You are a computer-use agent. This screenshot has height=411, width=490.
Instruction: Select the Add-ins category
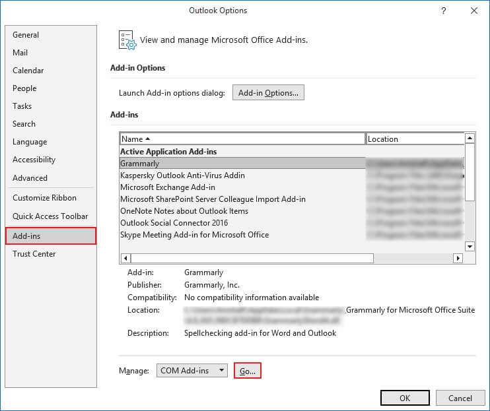[51, 236]
